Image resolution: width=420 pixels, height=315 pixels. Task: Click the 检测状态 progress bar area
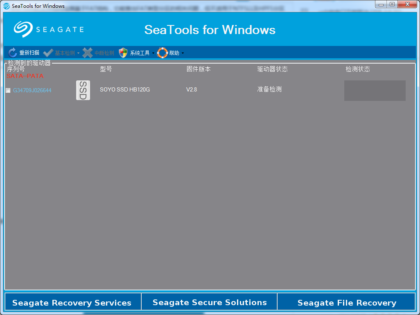click(375, 90)
